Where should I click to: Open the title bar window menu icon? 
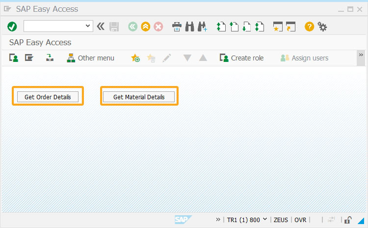7,9
